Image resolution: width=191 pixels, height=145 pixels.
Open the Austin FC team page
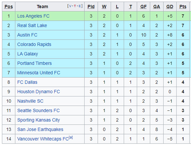[27, 35]
